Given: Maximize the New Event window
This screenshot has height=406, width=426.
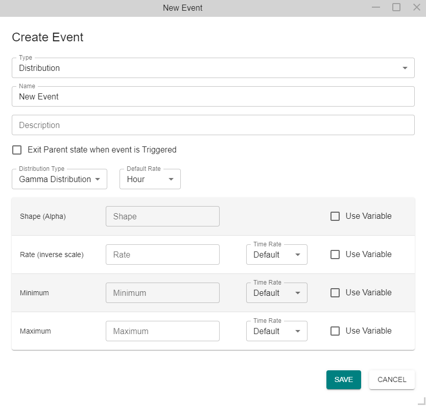Looking at the screenshot, I should tap(396, 7).
